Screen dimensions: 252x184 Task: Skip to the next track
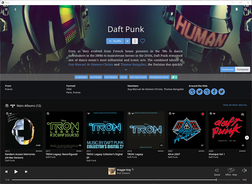(x=26, y=171)
